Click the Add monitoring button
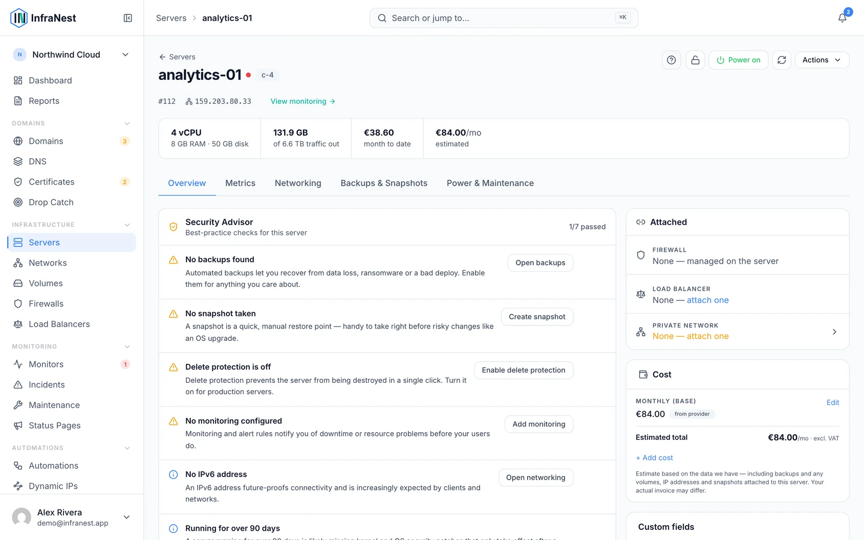The height and width of the screenshot is (540, 864). [x=539, y=424]
